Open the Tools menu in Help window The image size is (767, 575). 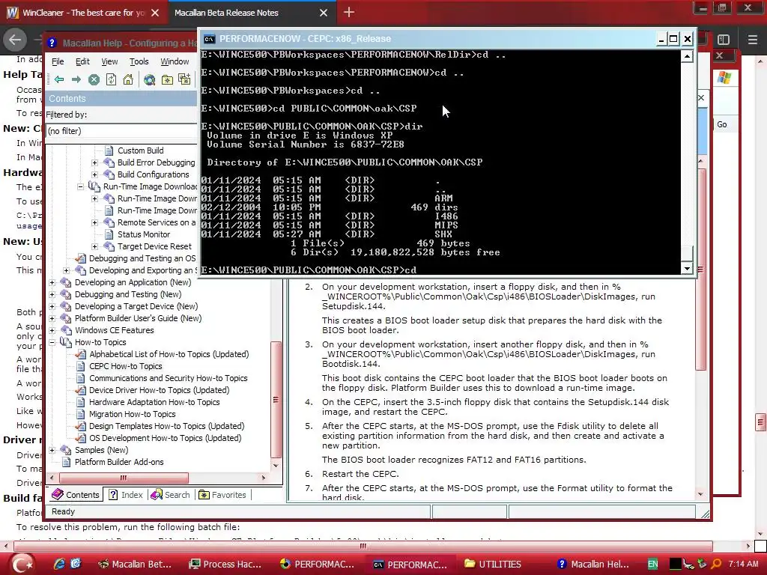coord(139,61)
